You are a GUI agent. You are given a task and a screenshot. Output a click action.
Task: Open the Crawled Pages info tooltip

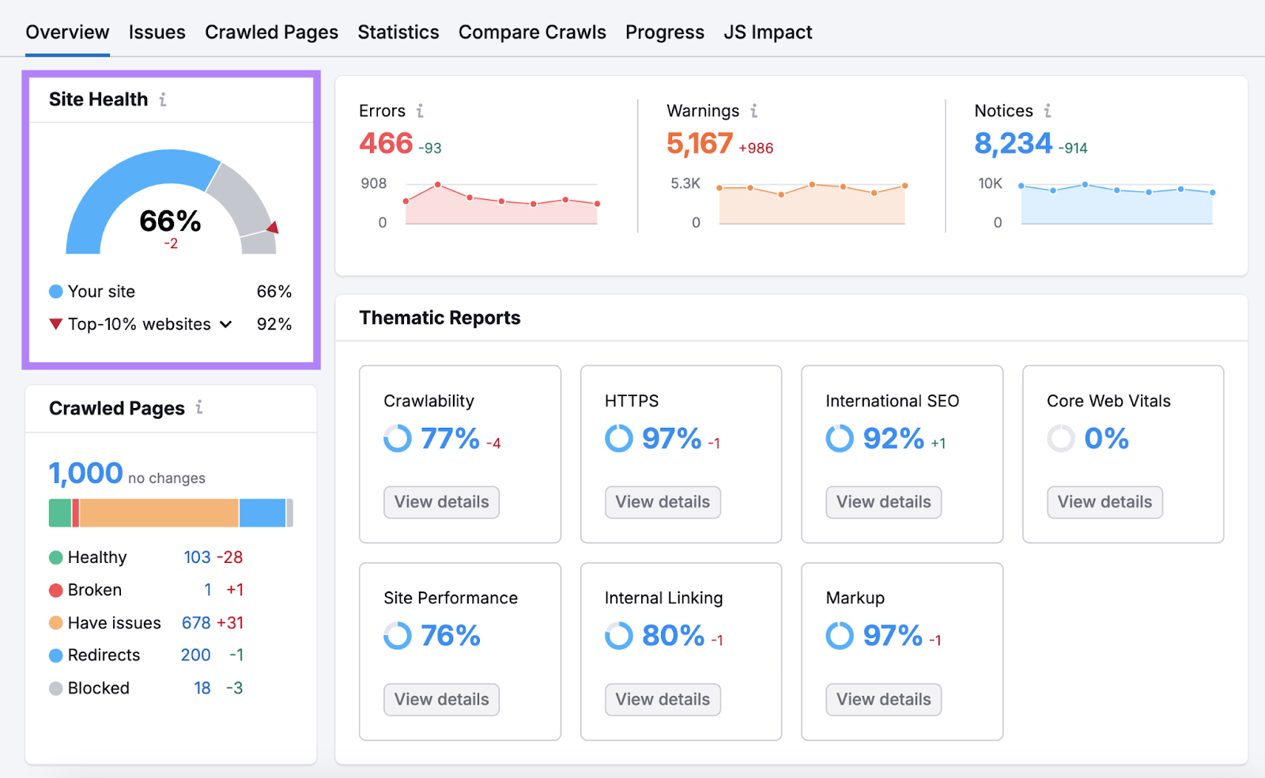[x=200, y=408]
